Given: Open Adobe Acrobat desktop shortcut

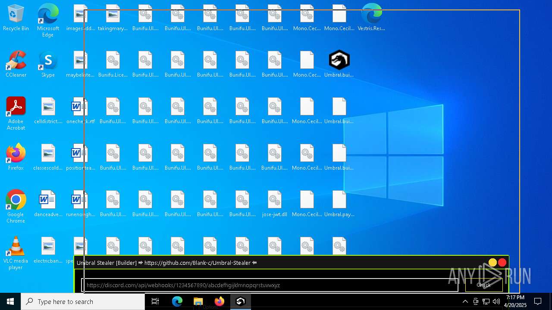Looking at the screenshot, I should pos(16,114).
